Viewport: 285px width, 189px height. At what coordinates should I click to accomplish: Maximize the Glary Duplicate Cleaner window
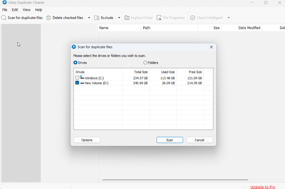click(x=266, y=3)
